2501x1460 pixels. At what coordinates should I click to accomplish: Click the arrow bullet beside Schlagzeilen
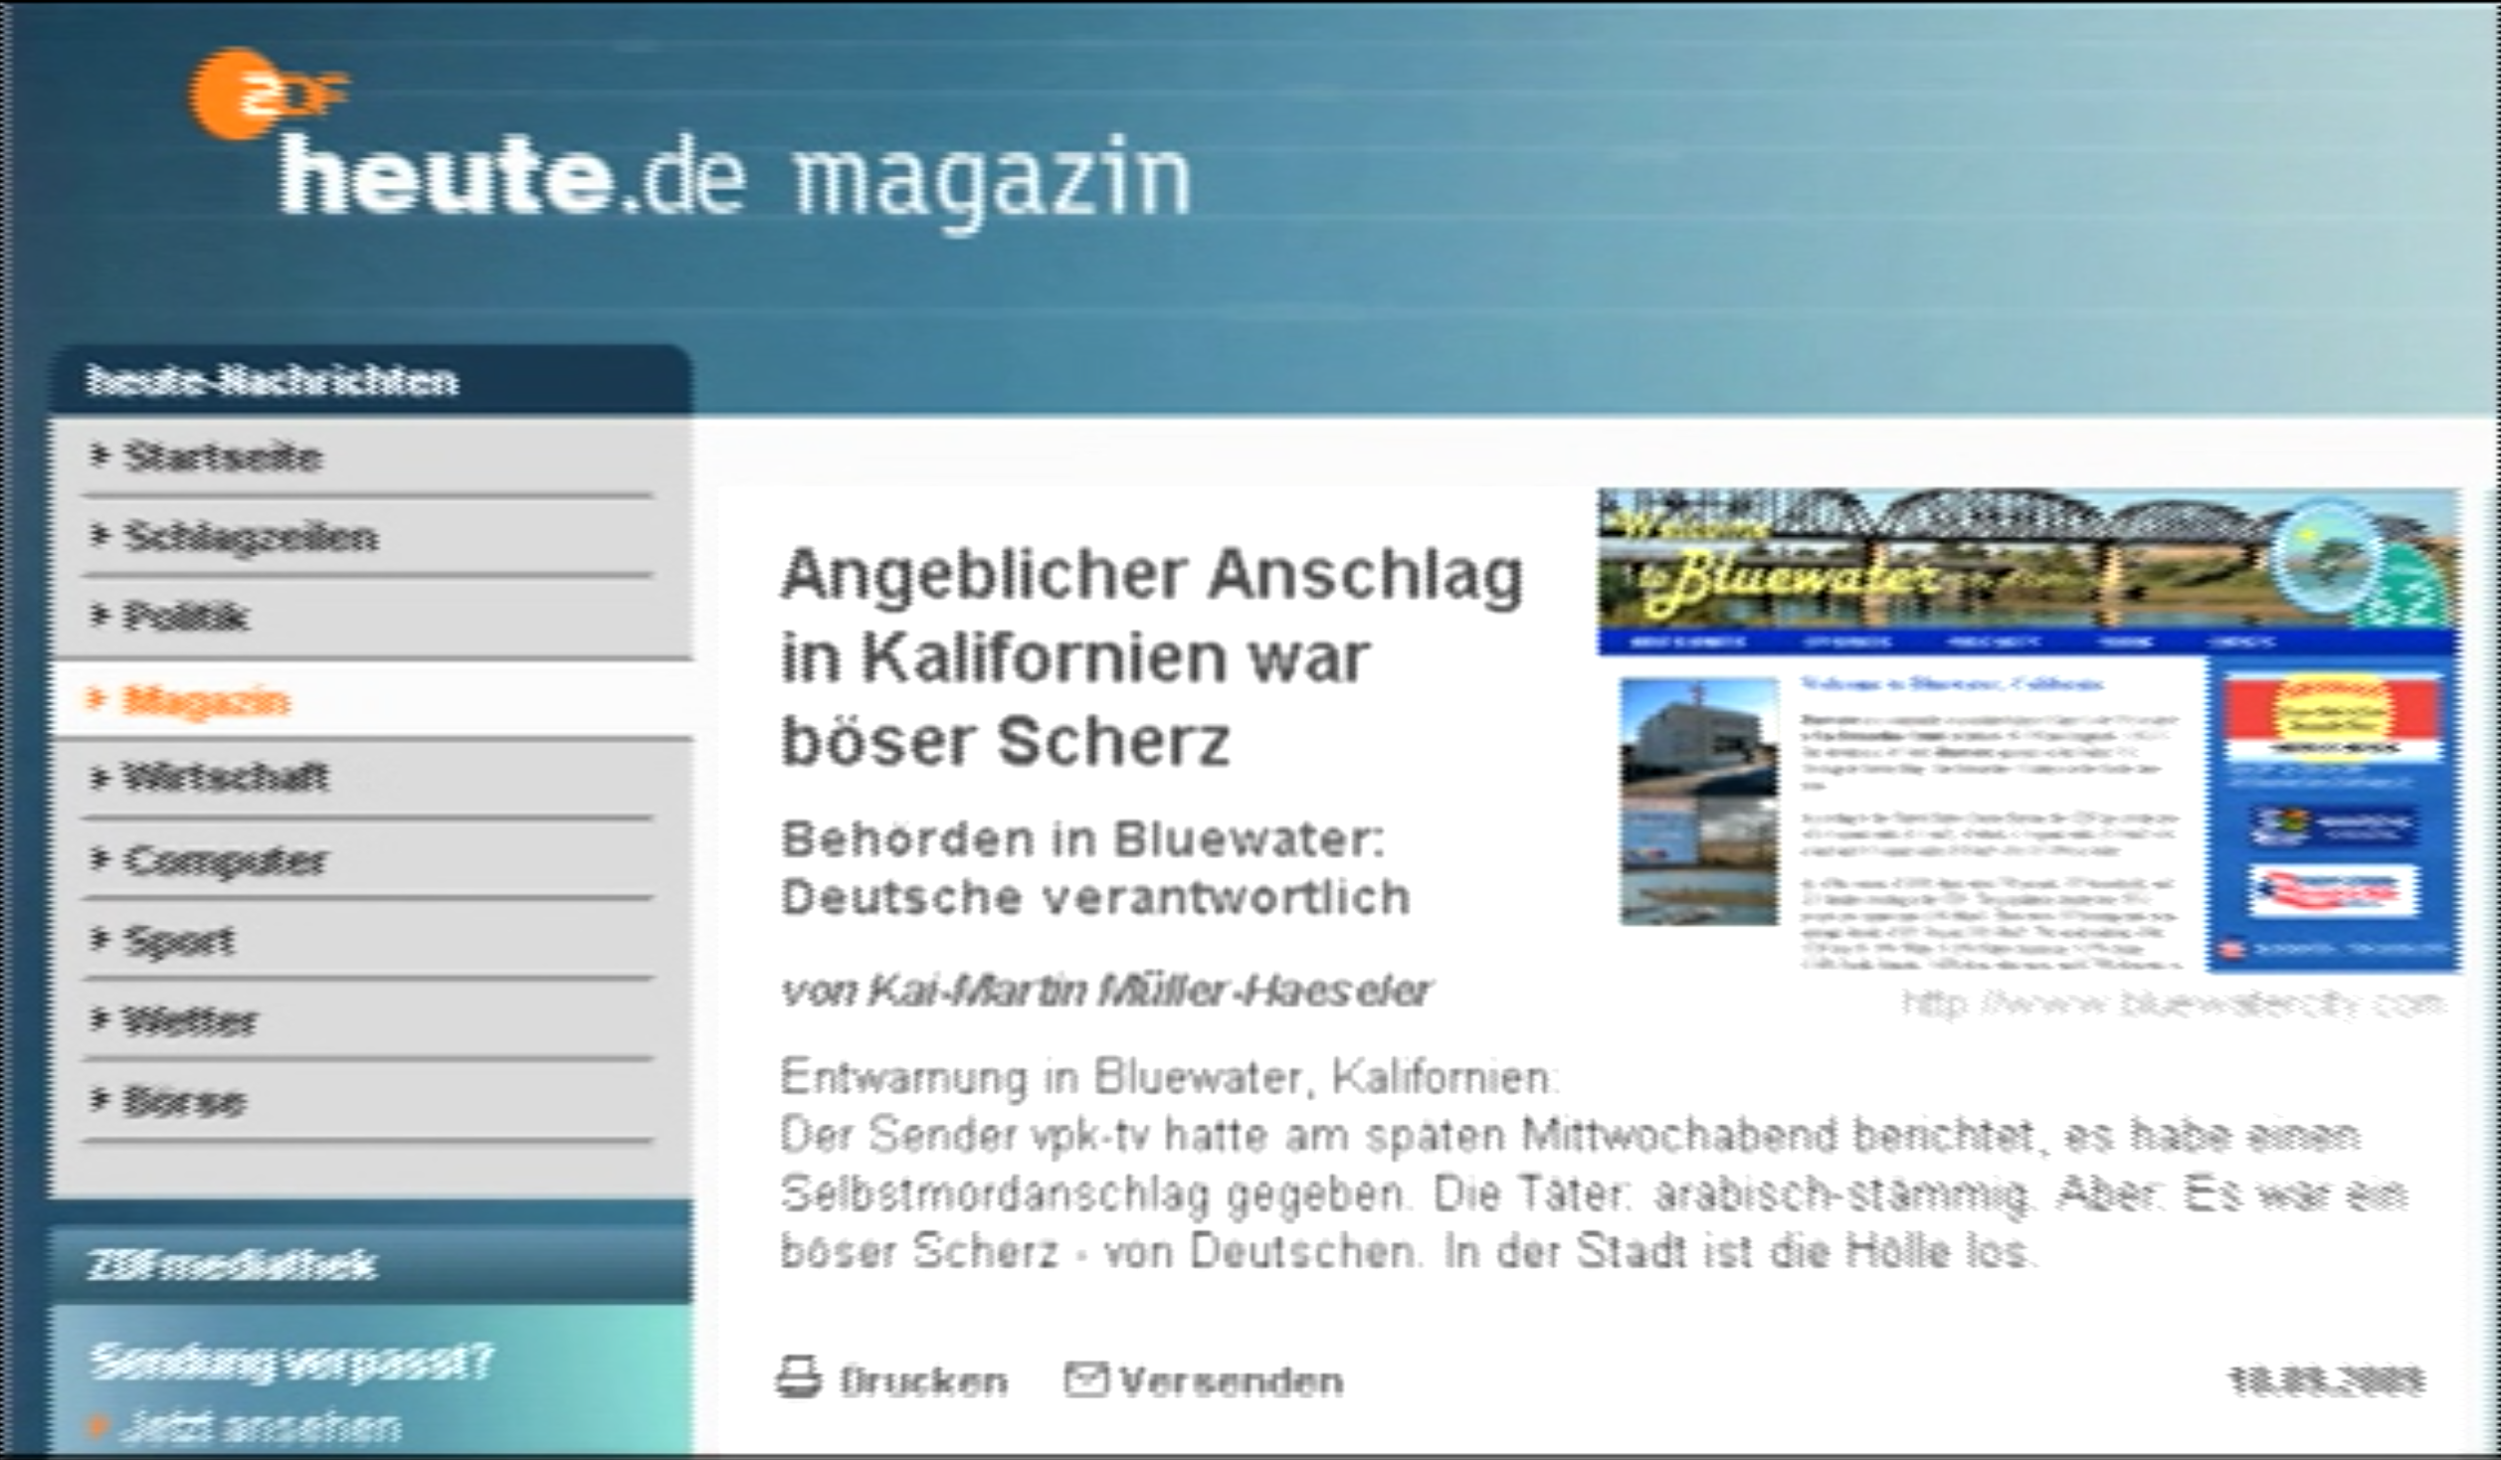(x=98, y=536)
